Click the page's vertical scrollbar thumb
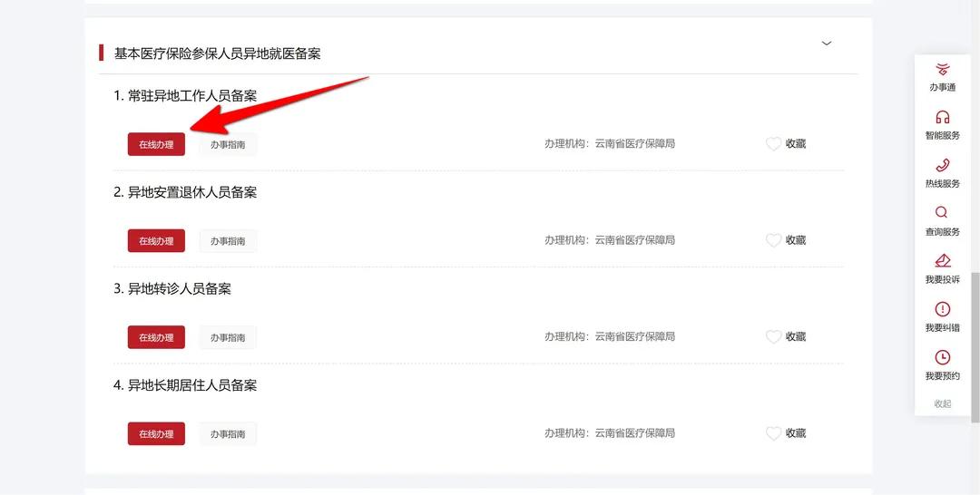The height and width of the screenshot is (495, 980). (x=975, y=345)
